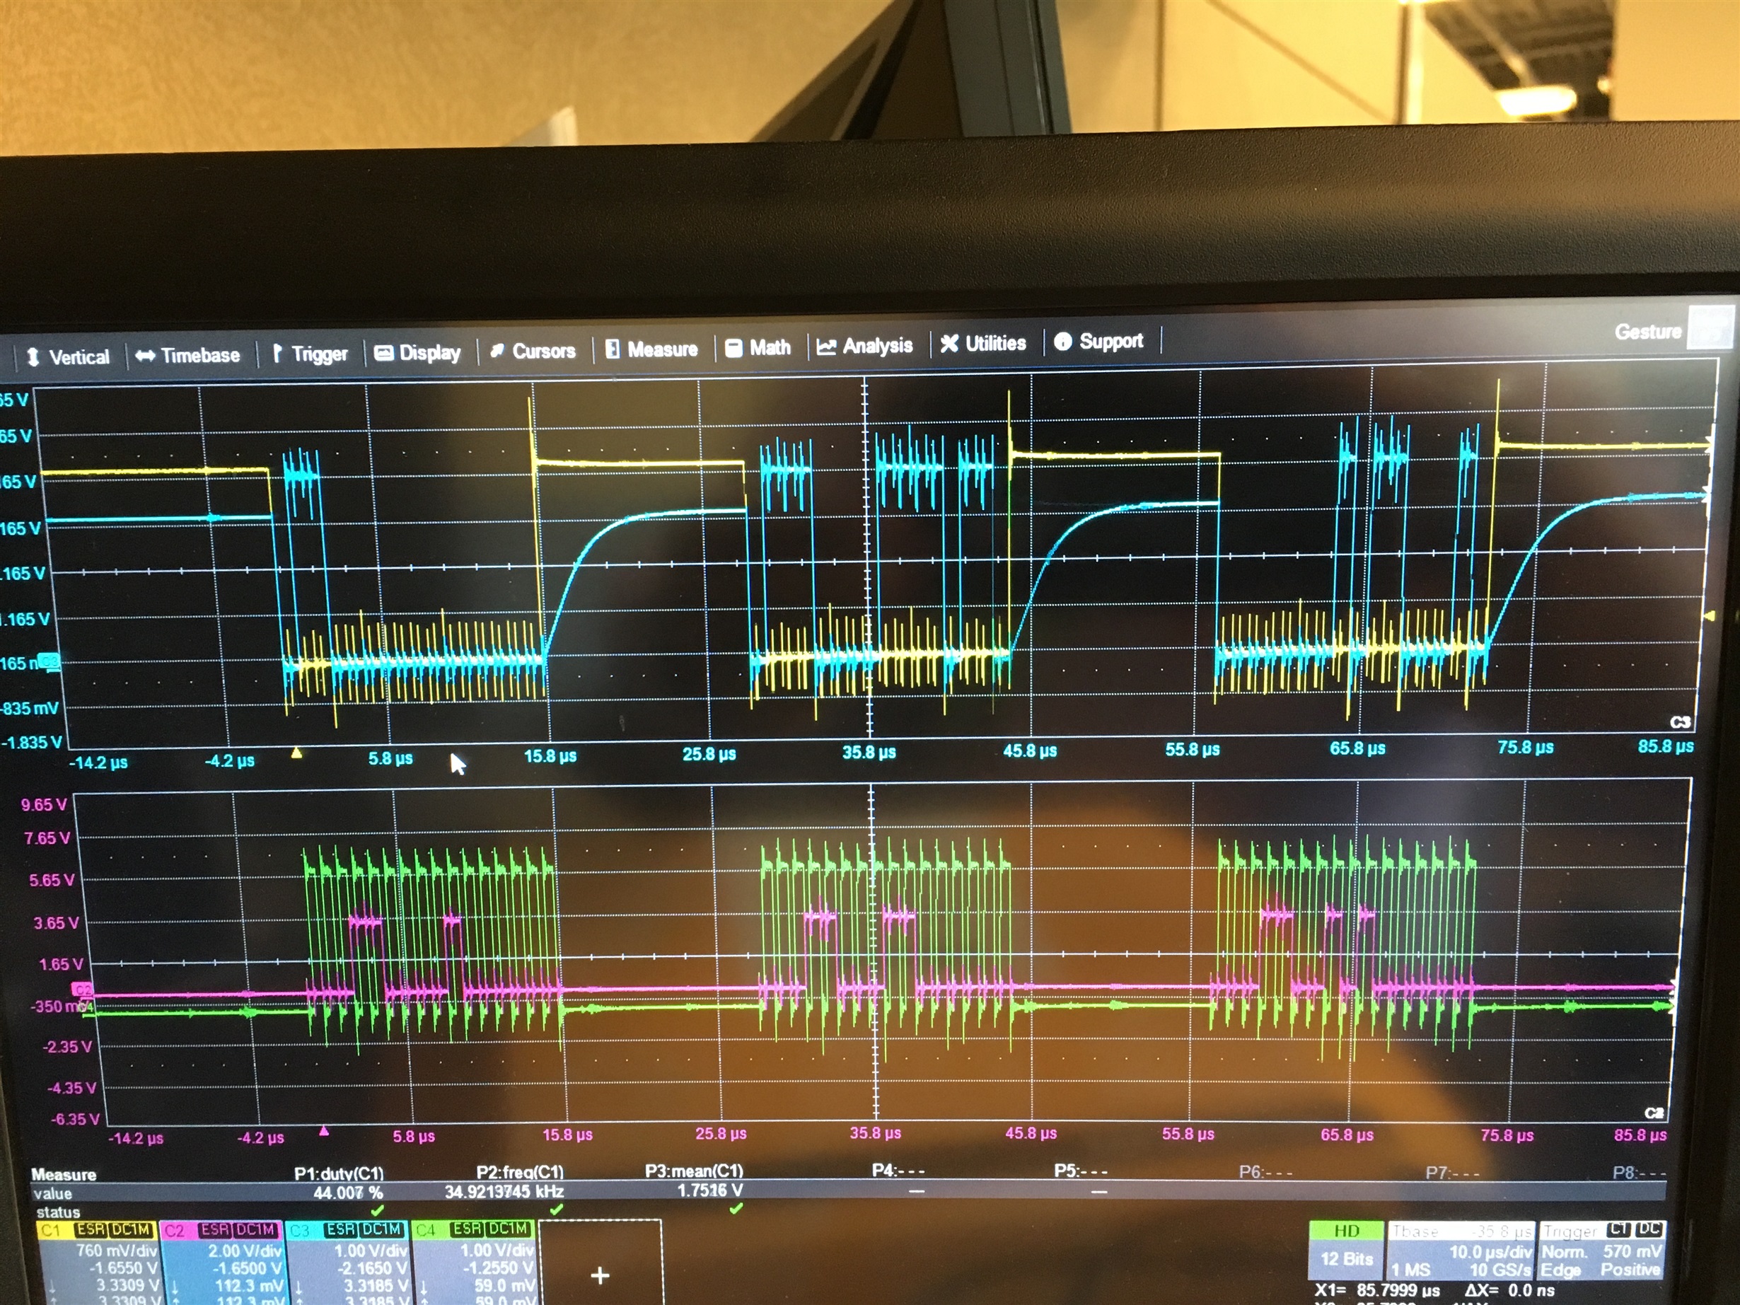The width and height of the screenshot is (1740, 1305).
Task: Open the C1 channel descriptor box
Action: point(98,1262)
